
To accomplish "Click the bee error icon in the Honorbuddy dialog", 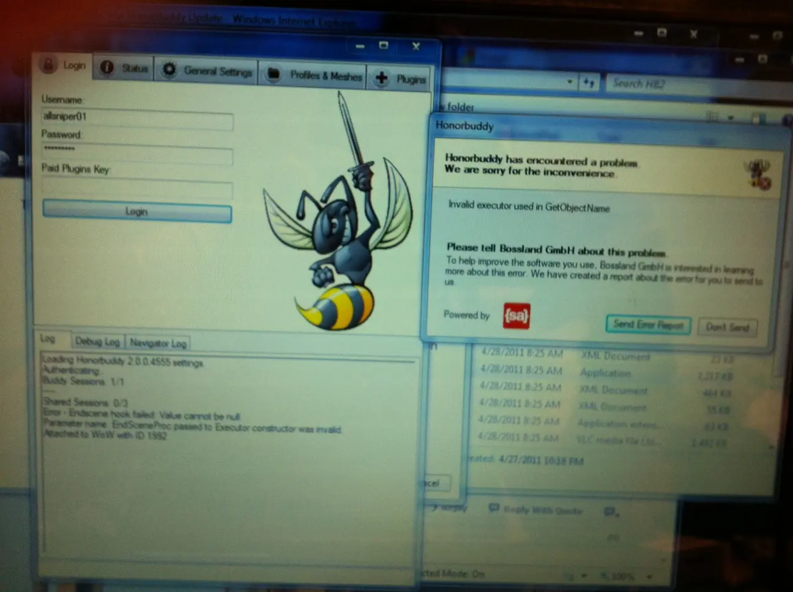I will pos(759,174).
